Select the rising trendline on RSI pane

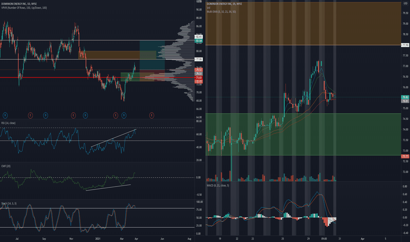coord(113,138)
